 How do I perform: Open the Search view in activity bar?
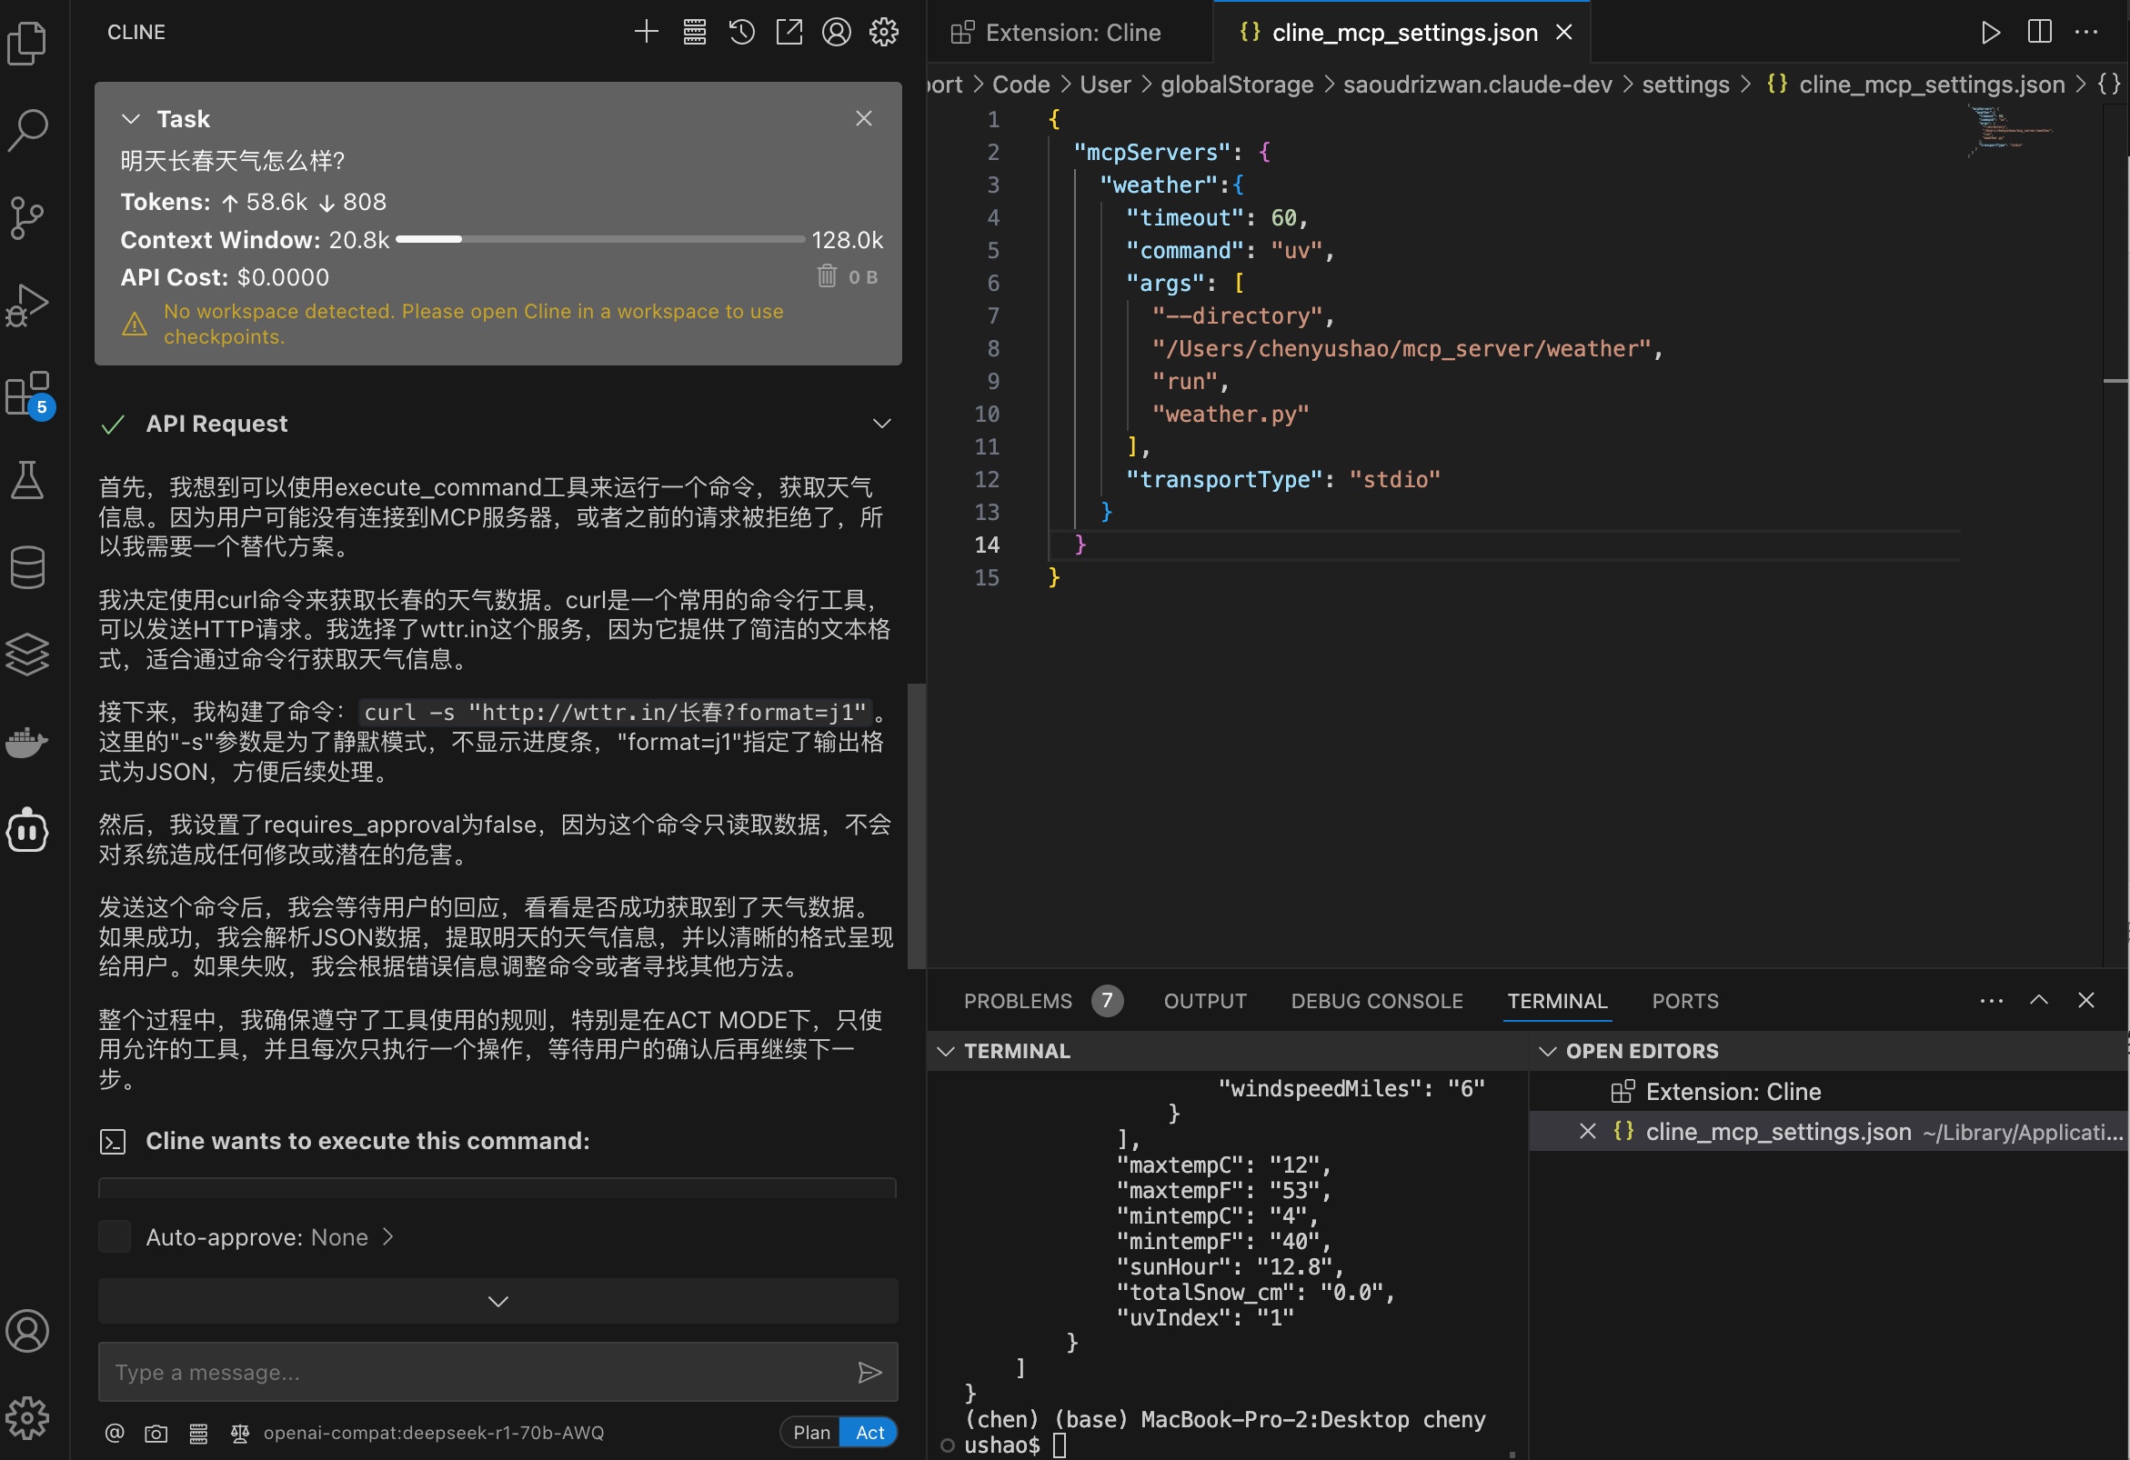(x=27, y=130)
